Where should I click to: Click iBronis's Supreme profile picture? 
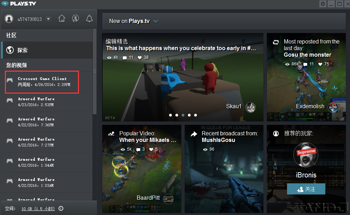click(x=305, y=155)
